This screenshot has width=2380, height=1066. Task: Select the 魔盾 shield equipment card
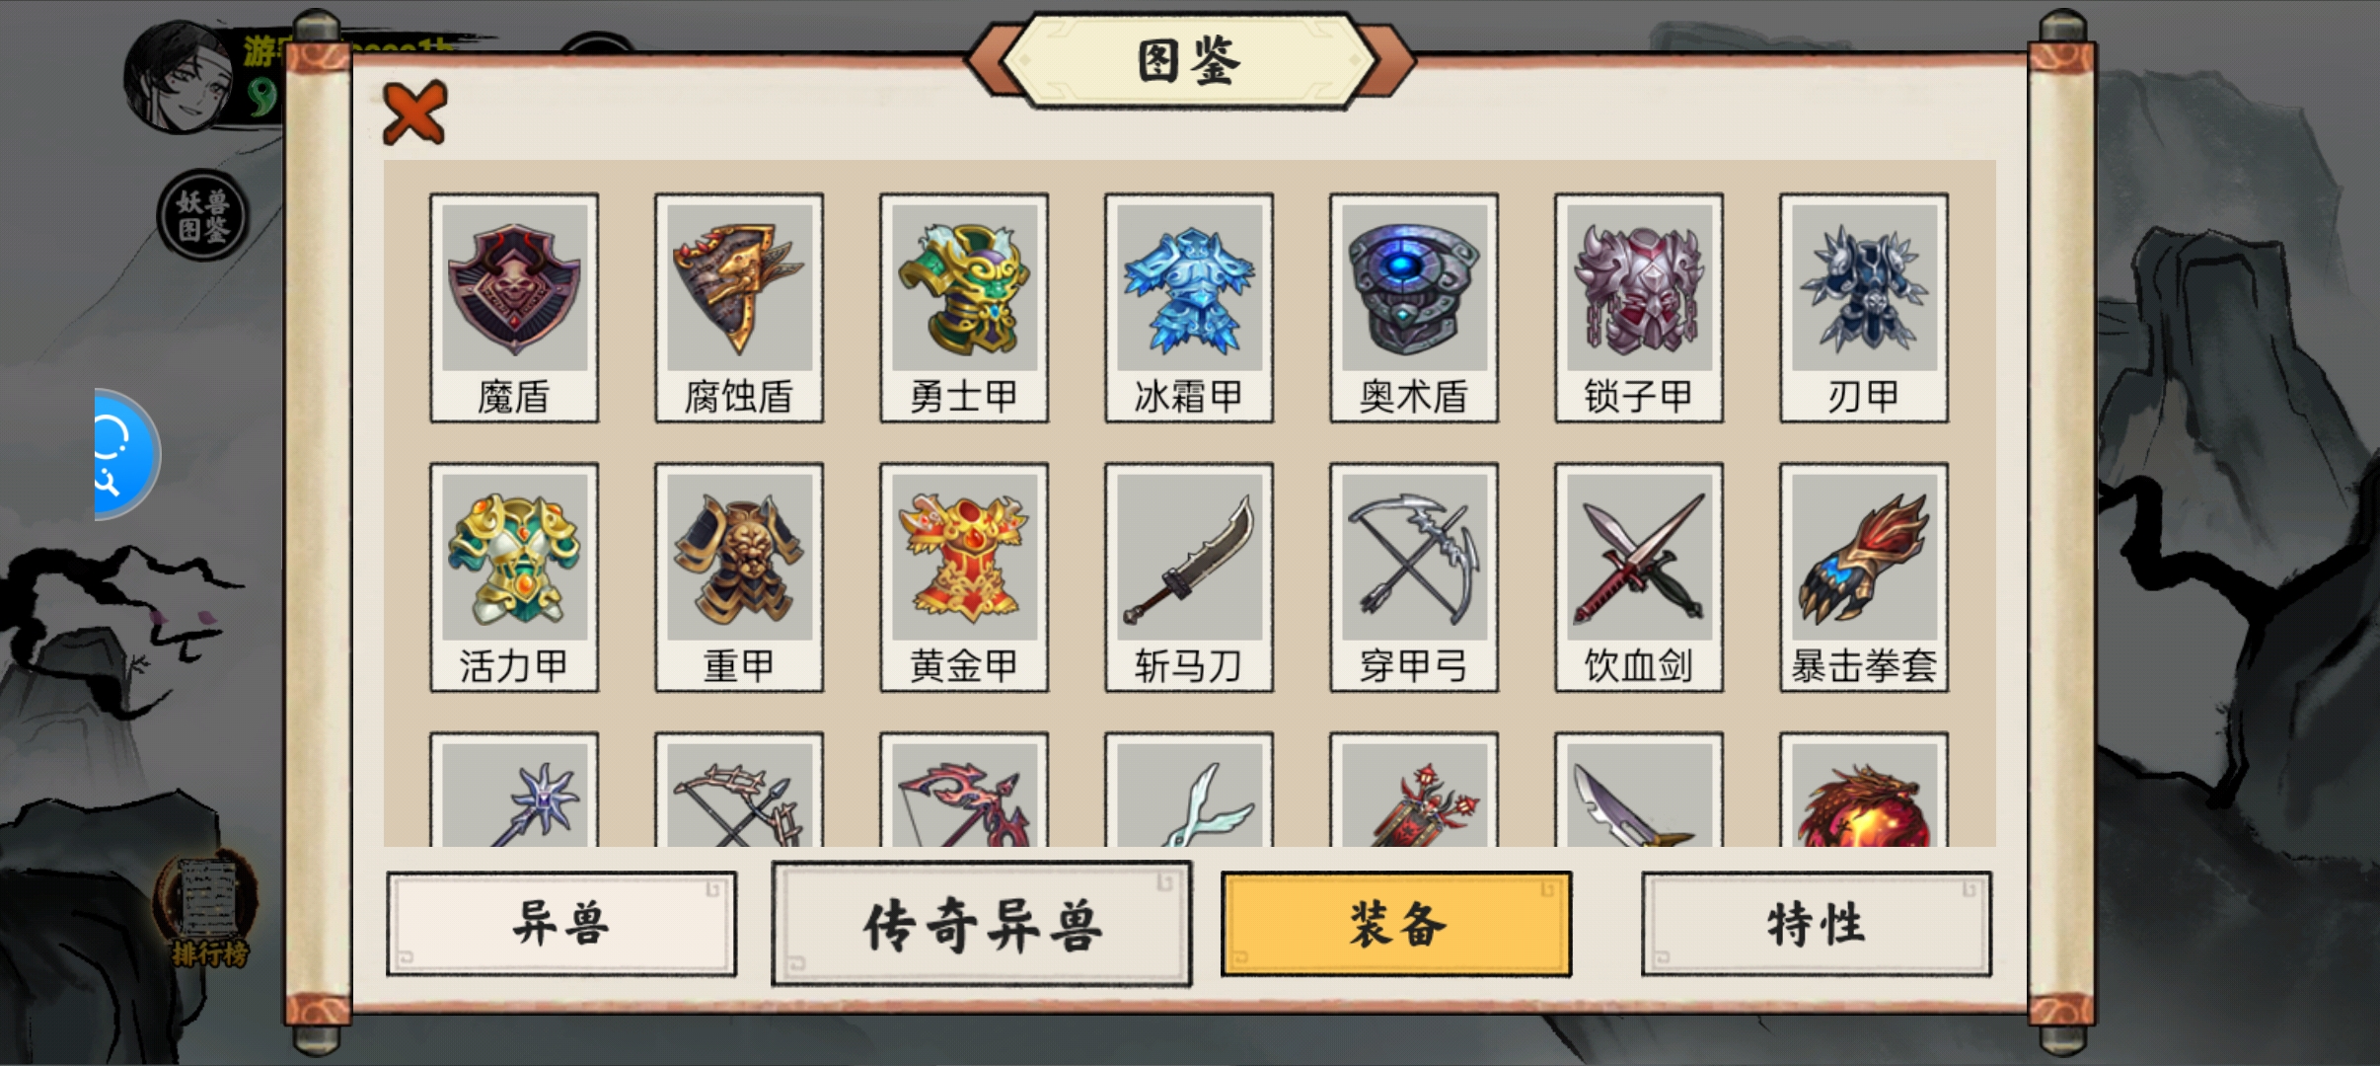coord(514,308)
